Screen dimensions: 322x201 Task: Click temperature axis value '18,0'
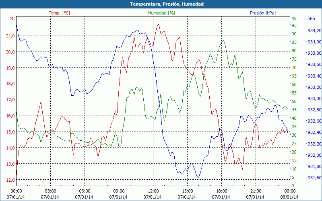(x=11, y=84)
